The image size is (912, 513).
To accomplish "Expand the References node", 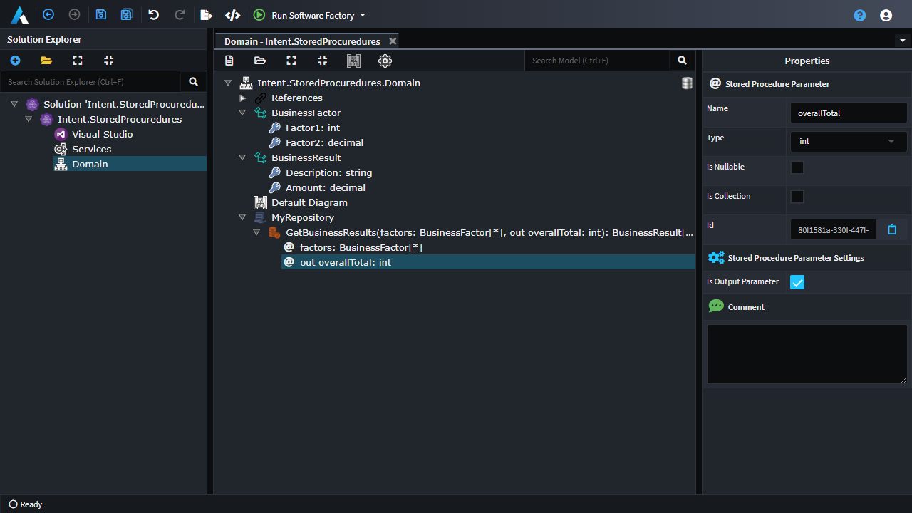I will coord(242,98).
